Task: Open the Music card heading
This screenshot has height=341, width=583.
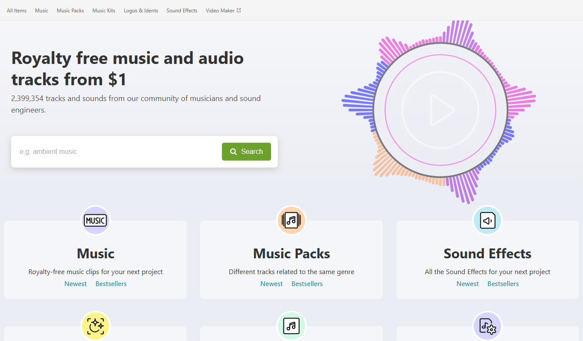Action: (96, 254)
